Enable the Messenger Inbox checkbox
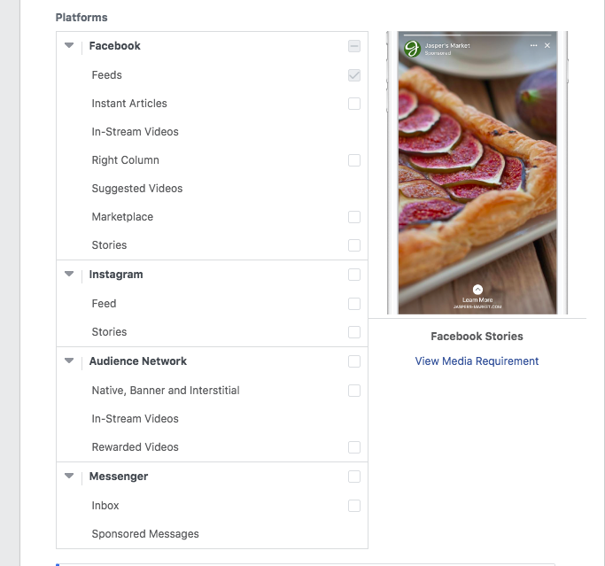Viewport: 605px width, 566px height. click(x=354, y=506)
